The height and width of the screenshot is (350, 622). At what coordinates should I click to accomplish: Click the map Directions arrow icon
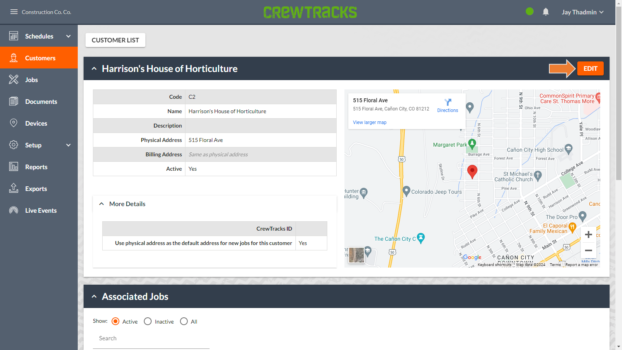tap(448, 102)
